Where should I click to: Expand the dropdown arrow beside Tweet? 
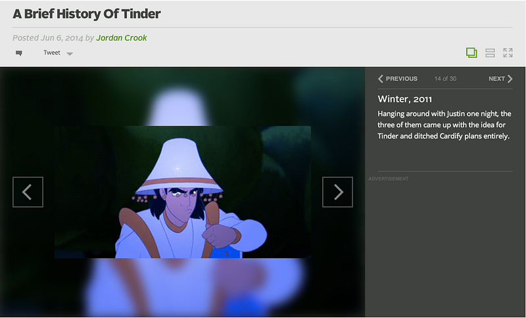[x=70, y=54]
